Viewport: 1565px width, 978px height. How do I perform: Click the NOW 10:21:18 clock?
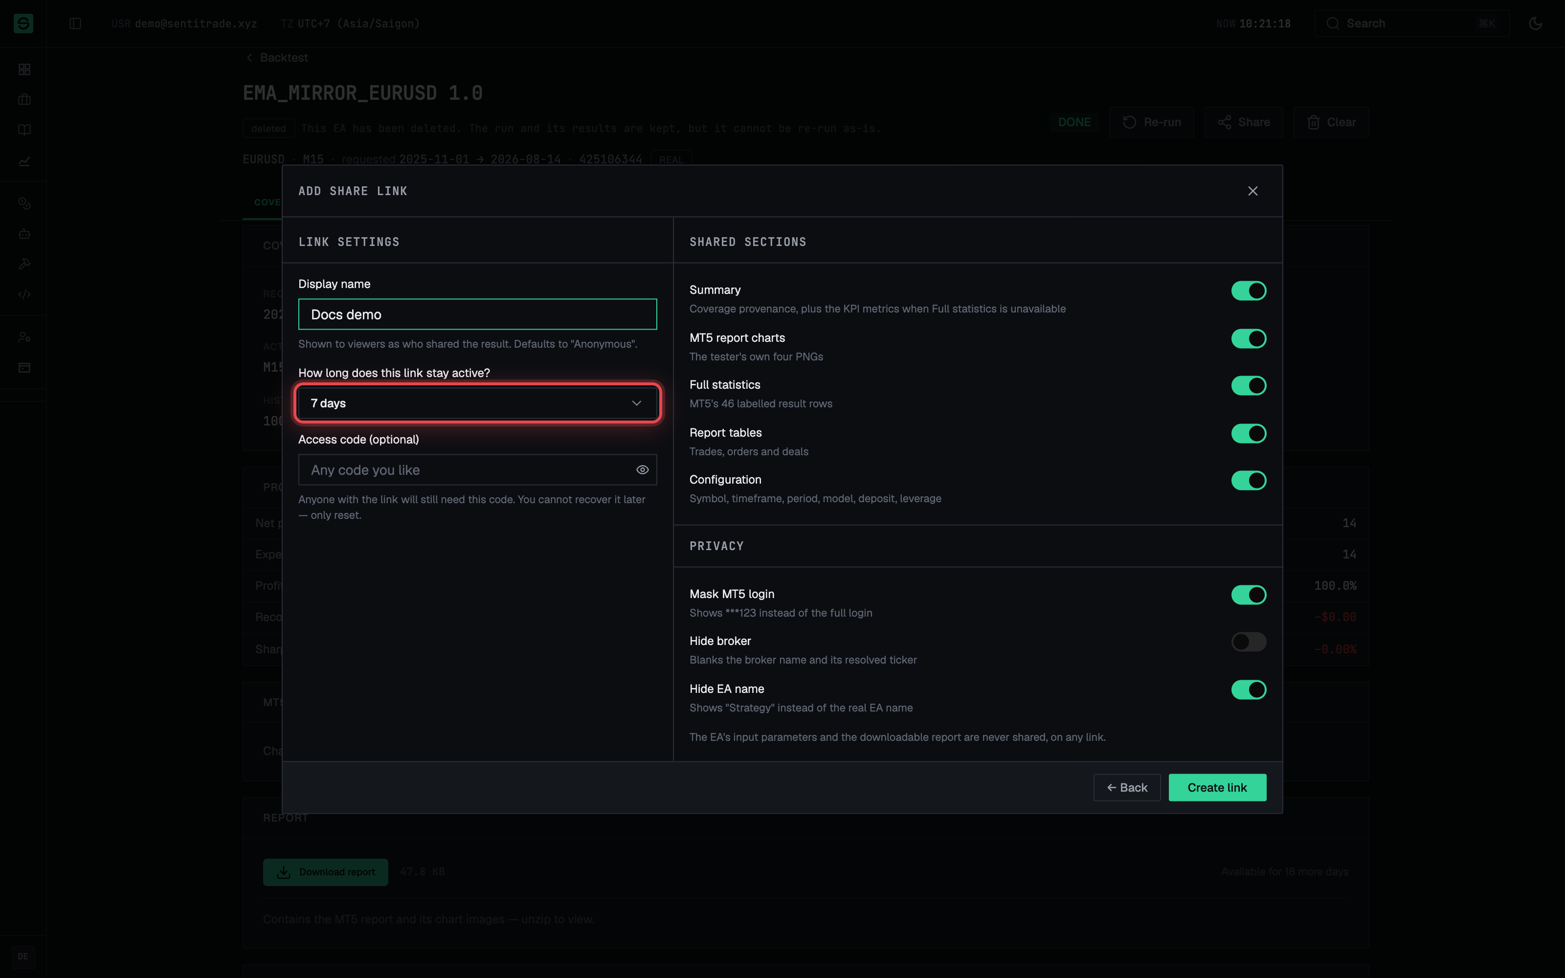pyautogui.click(x=1253, y=23)
